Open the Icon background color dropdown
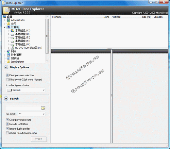 pos(44,90)
